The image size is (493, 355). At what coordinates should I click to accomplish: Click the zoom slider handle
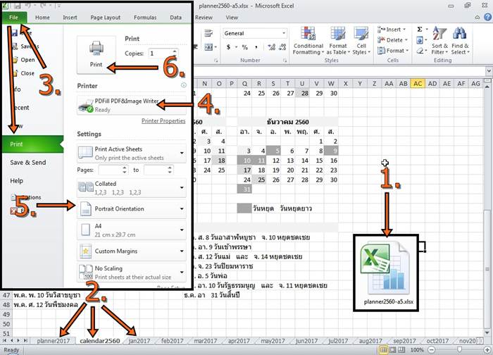[460, 349]
